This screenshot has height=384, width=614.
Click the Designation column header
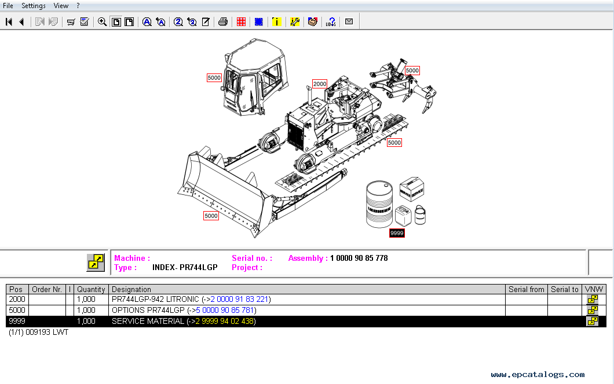click(x=307, y=289)
